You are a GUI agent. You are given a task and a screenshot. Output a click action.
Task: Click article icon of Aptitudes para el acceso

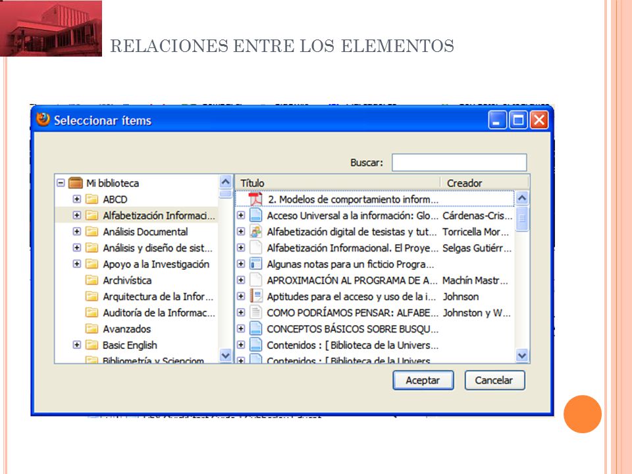pyautogui.click(x=256, y=296)
